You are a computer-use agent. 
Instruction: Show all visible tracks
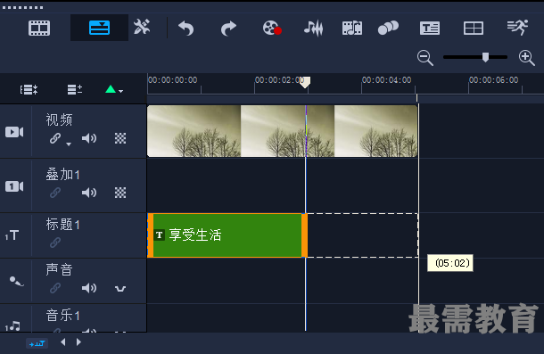29,89
